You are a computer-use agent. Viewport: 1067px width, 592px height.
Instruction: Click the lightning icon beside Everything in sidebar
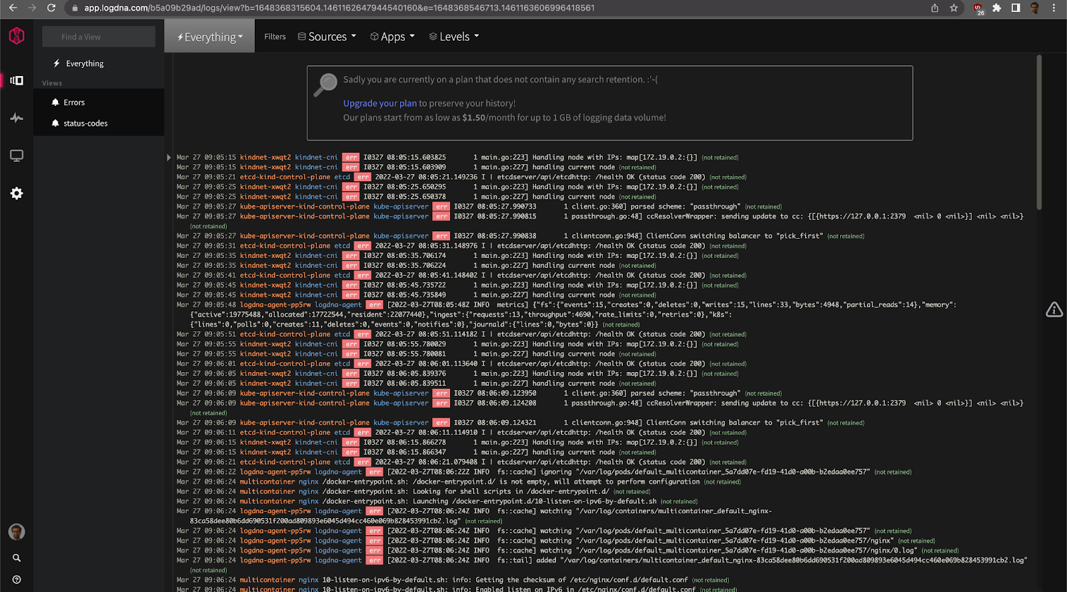[57, 63]
